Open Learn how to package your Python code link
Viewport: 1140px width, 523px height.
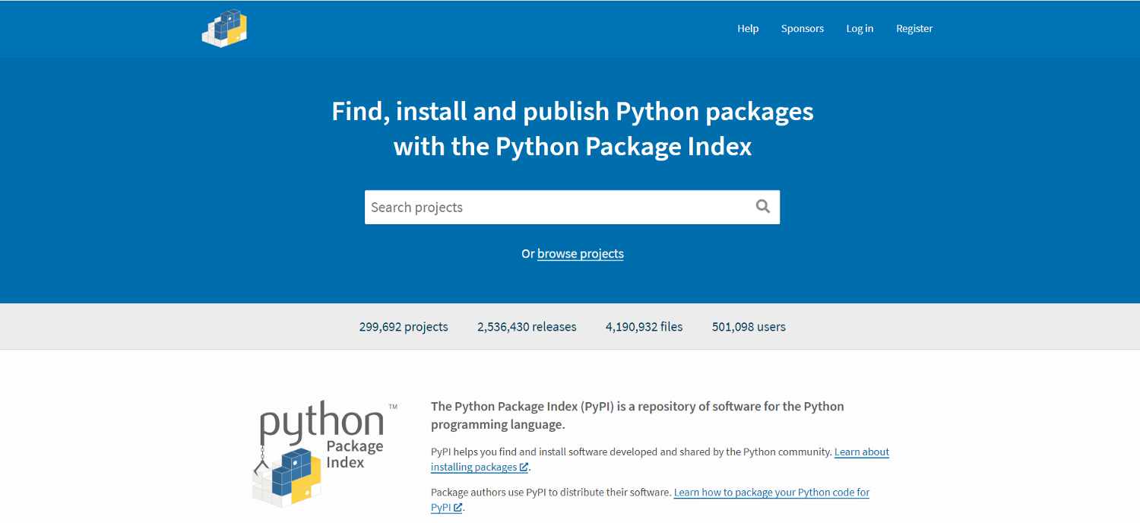point(650,499)
